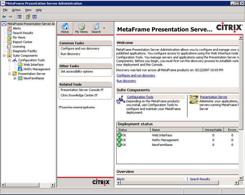Viewport: 245px width, 195px height.
Task: Click OK status icon for NewFarmName
Action: coord(119,145)
